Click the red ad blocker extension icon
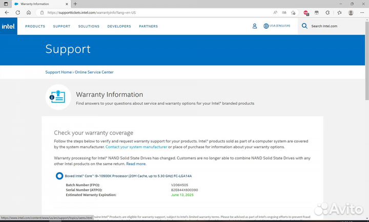Screen dimensions: 369x222 click(306, 12)
